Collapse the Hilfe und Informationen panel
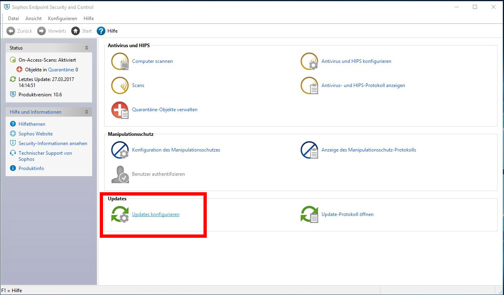The image size is (504, 295). coord(86,112)
